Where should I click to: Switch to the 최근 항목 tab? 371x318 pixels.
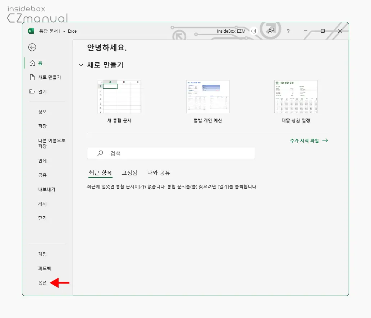pos(100,173)
